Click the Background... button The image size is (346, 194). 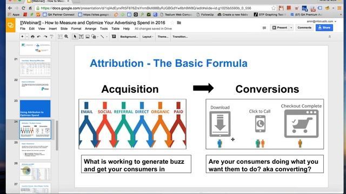pos(129,37)
